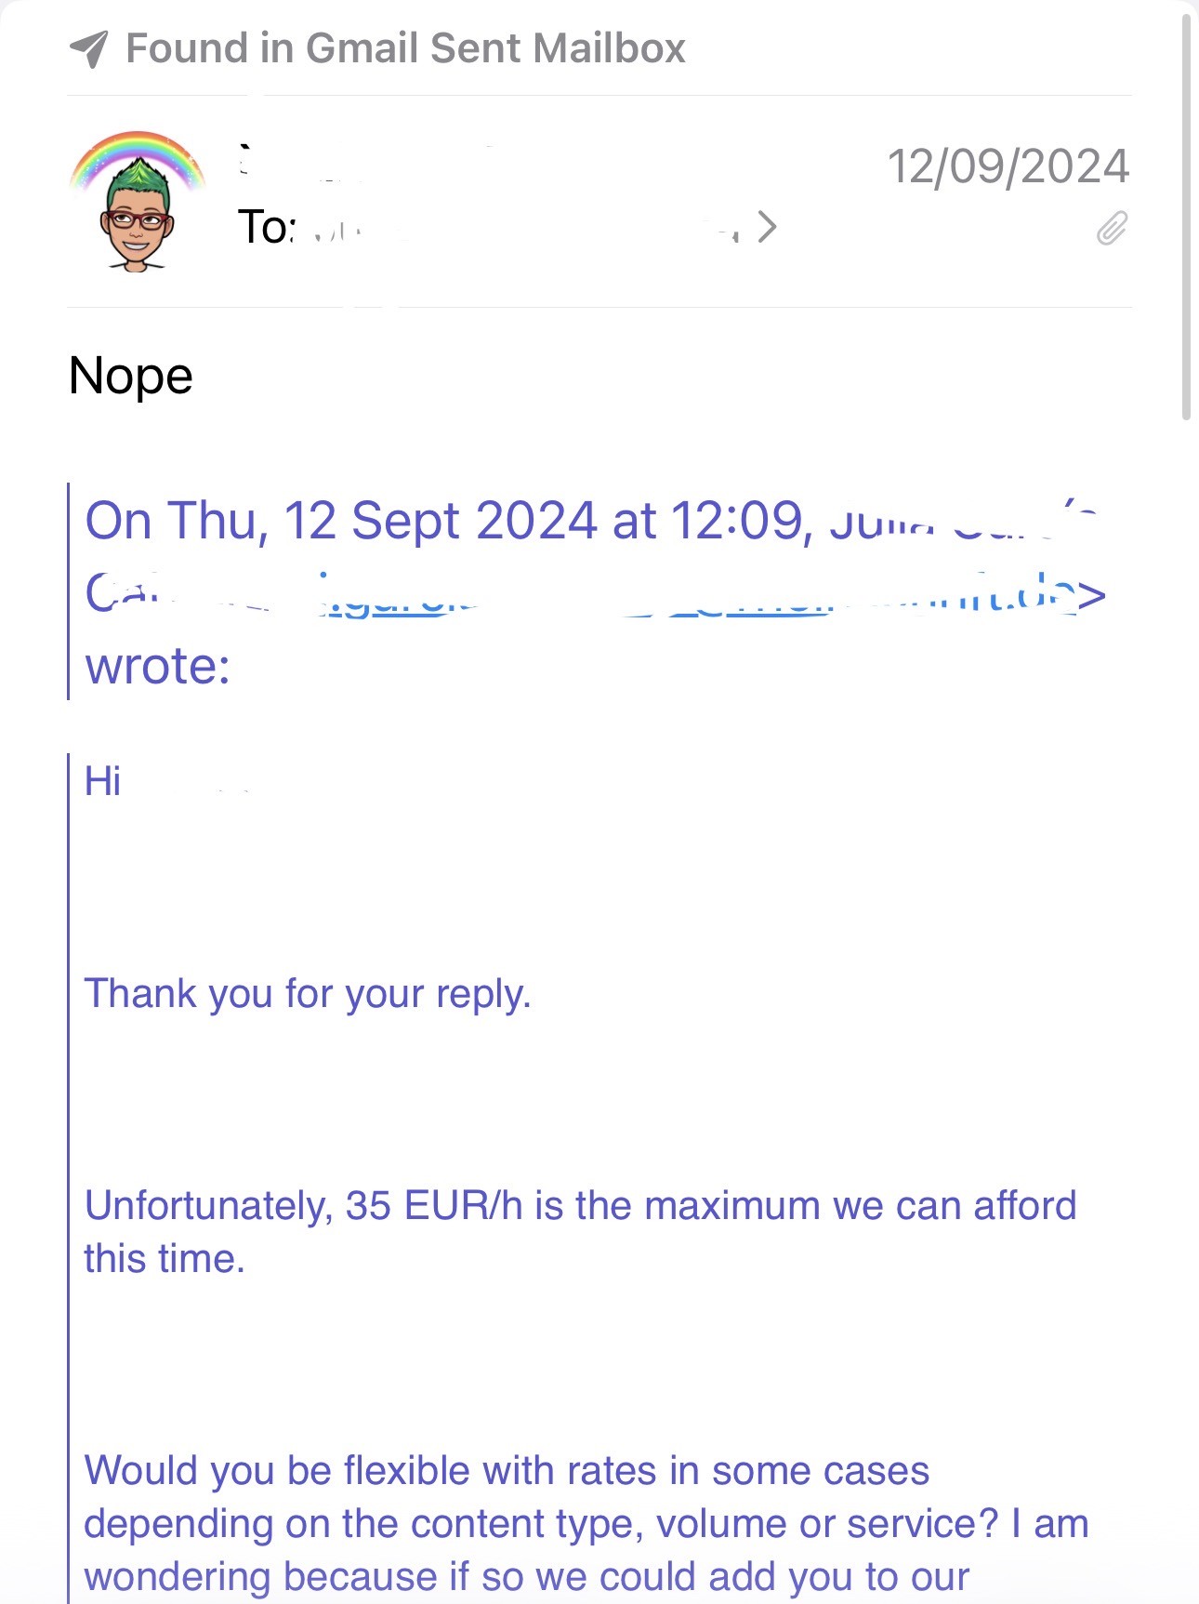Click the "Nope" reply text
This screenshot has height=1604, width=1199.
pyautogui.click(x=131, y=377)
